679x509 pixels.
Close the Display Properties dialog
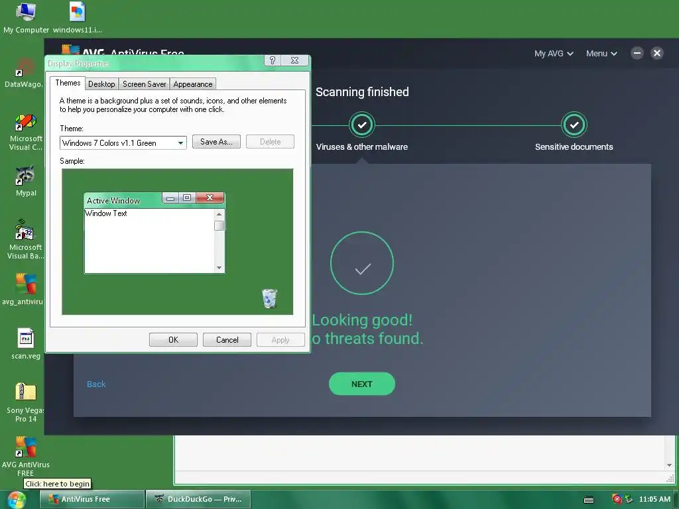[295, 60]
